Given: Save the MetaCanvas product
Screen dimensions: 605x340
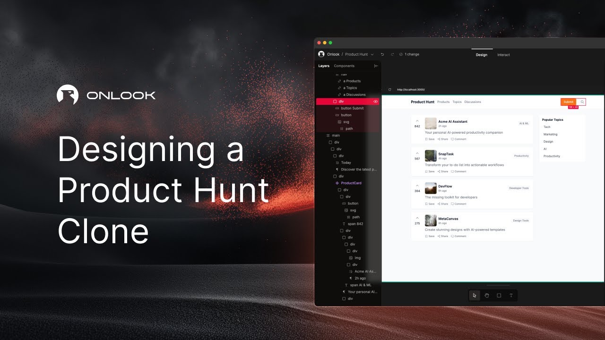Looking at the screenshot, I should pos(430,236).
